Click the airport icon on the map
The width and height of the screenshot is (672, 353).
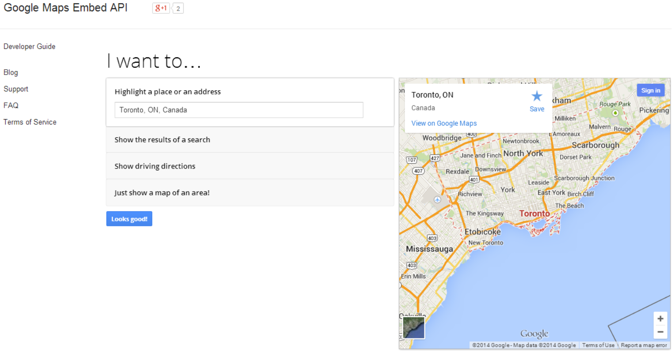point(437,199)
